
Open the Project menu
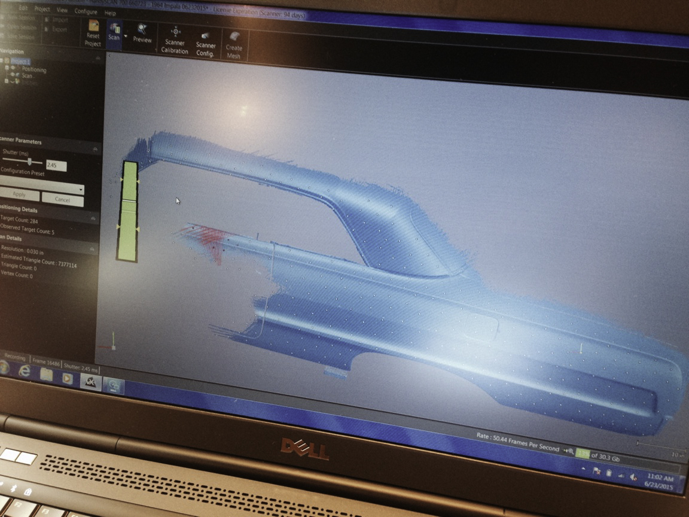point(42,9)
